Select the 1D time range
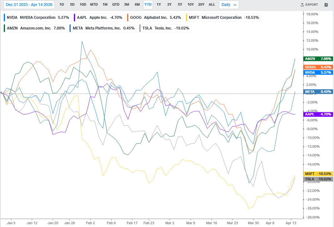The height and width of the screenshot is (227, 334). point(62,4)
